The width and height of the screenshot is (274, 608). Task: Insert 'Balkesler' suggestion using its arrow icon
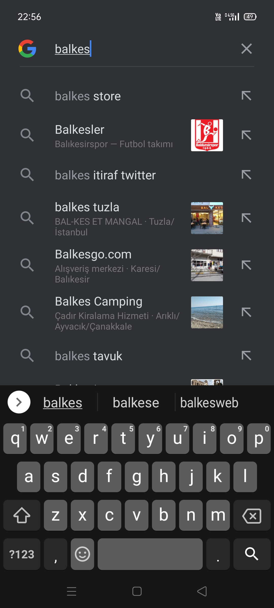246,135
